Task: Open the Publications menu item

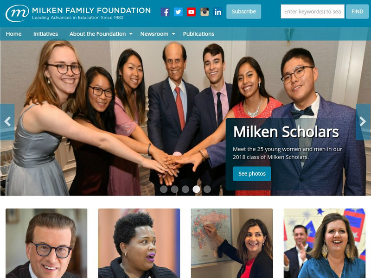Action: point(198,34)
